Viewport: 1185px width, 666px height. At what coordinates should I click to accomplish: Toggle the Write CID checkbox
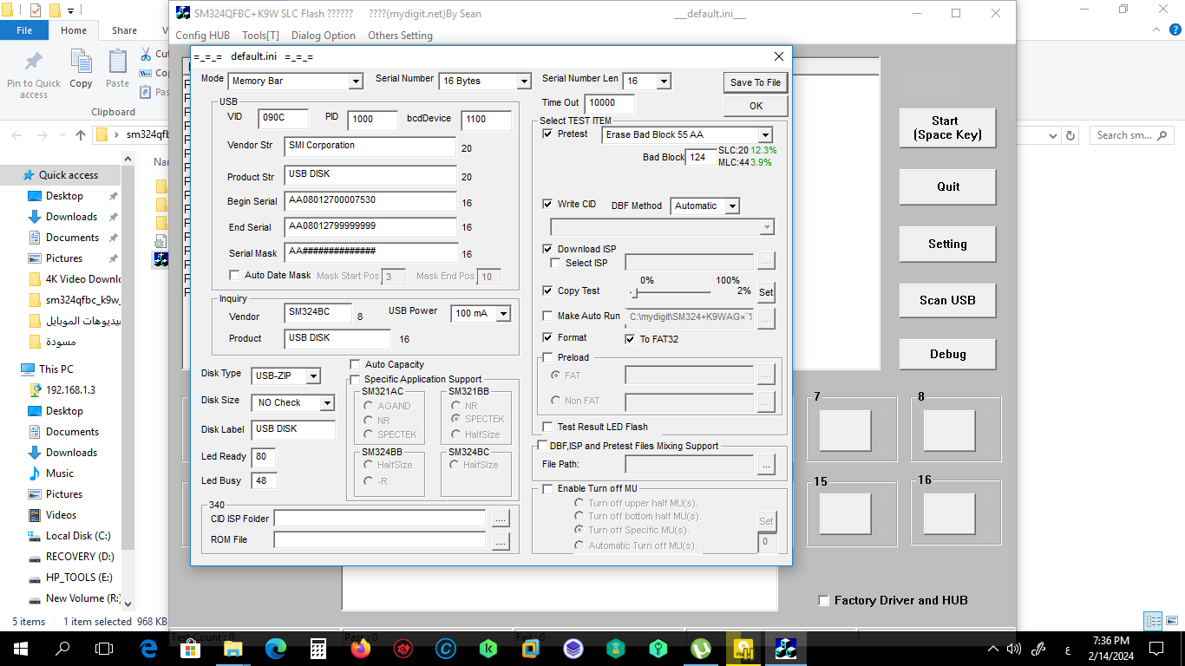point(547,204)
